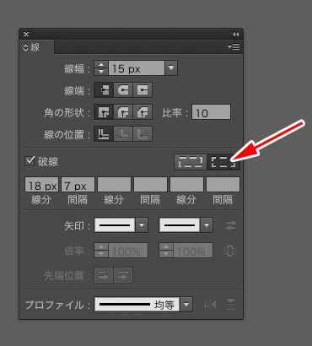Align stroke to center icon
Viewport: 312px width, 346px height.
click(104, 133)
